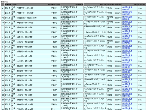The image size is (147, 110).
Task: Select the loc cell ending in 小段 1365號
Action: pyautogui.click(x=34, y=23)
